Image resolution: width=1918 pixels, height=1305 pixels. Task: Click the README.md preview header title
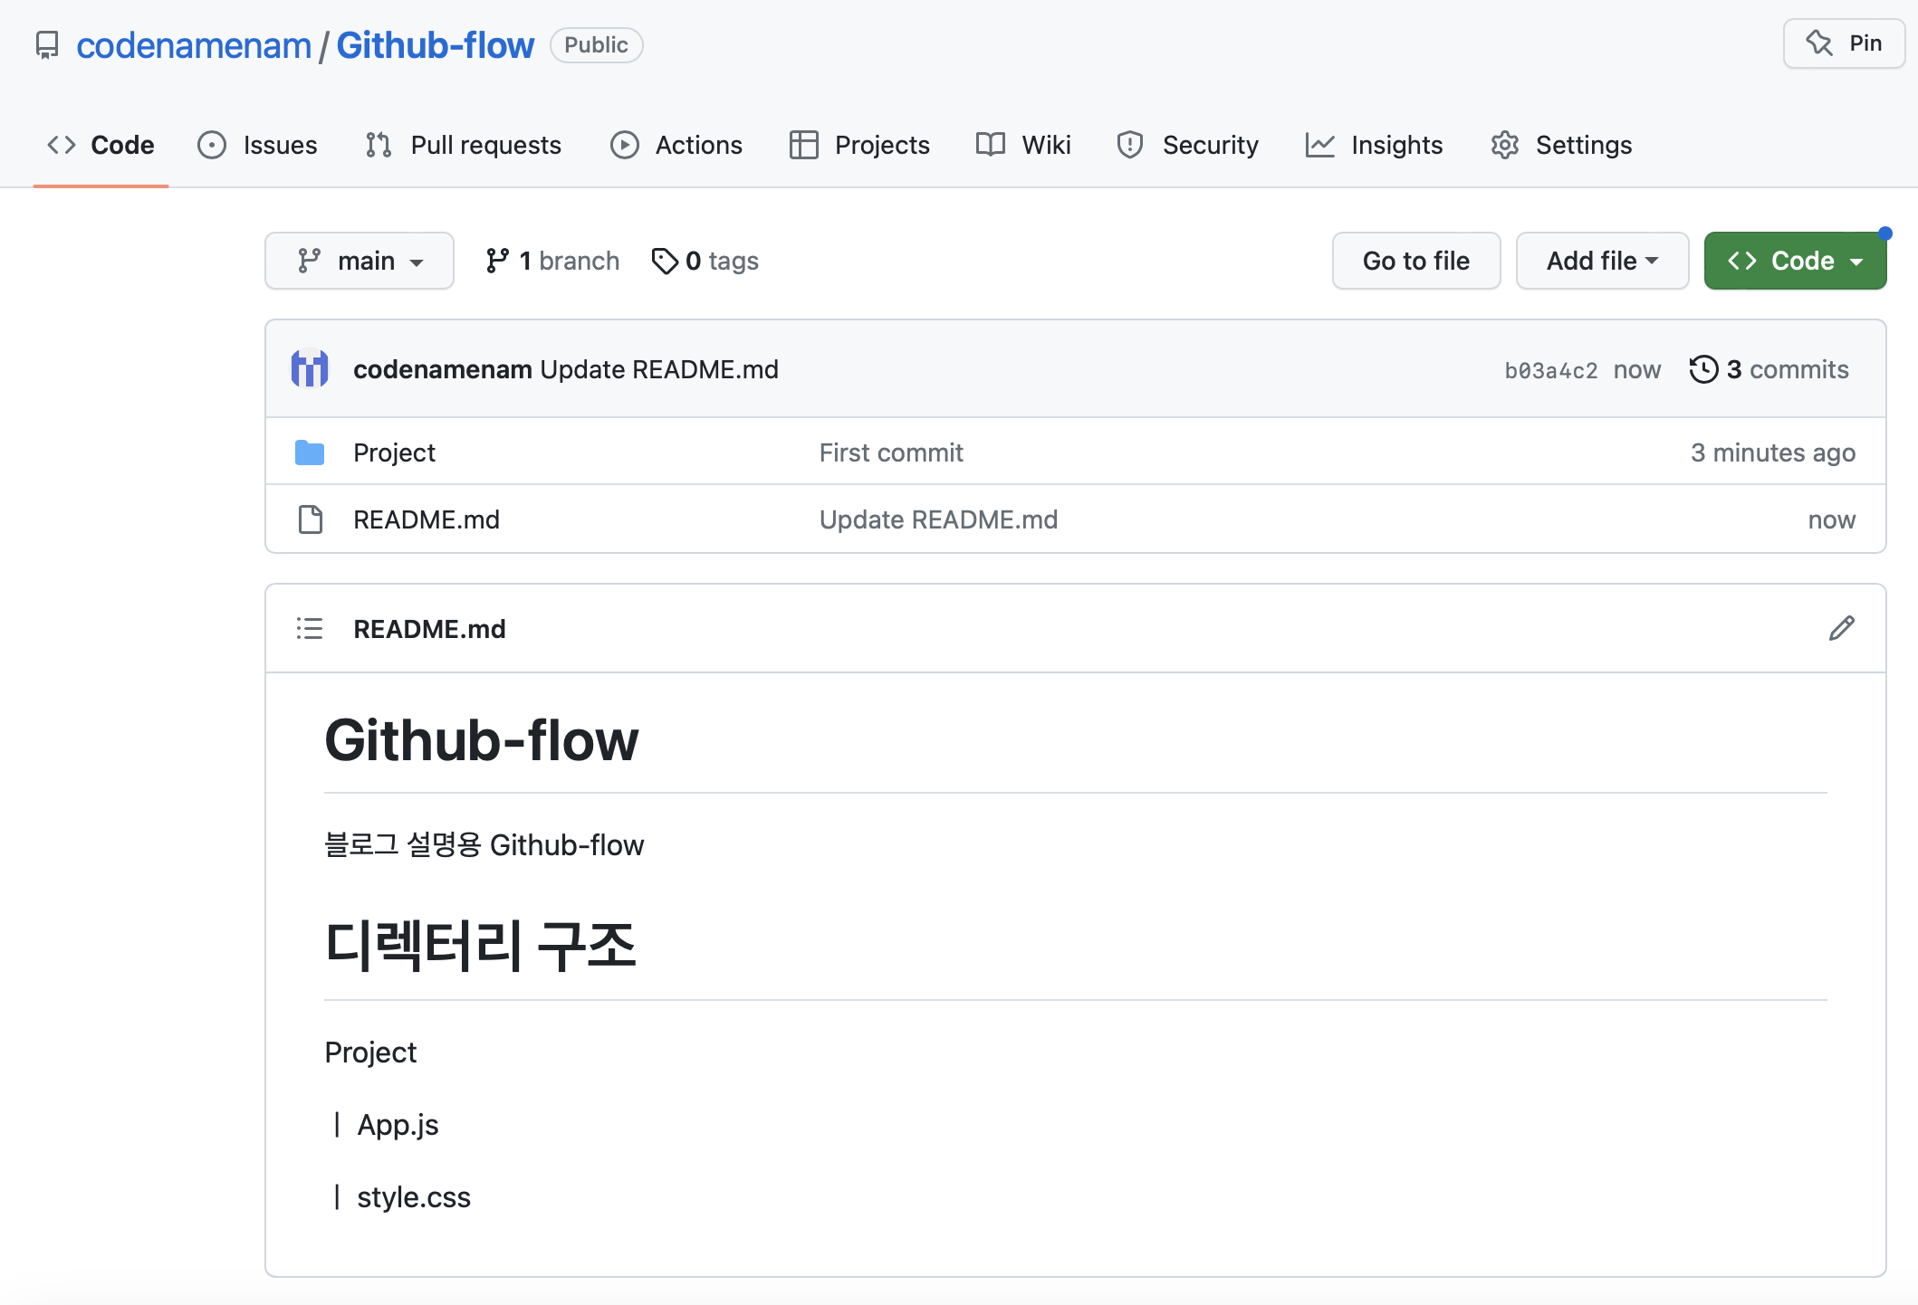[429, 629]
